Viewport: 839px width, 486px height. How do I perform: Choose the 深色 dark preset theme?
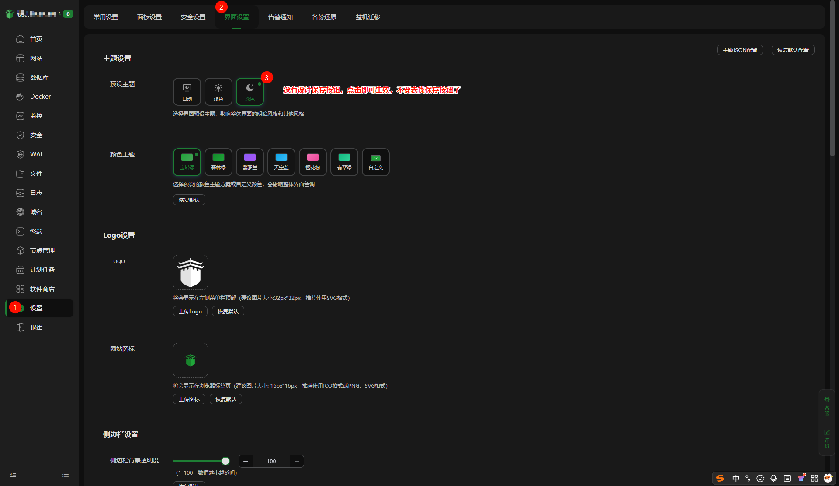pyautogui.click(x=250, y=92)
